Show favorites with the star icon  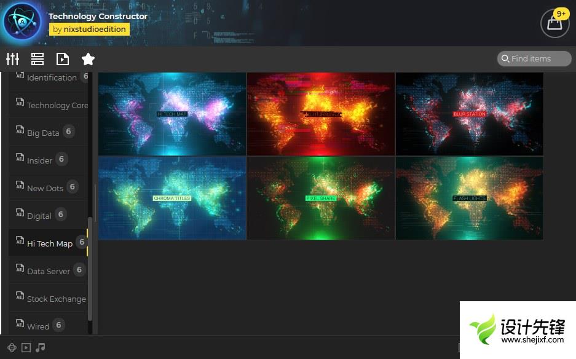[88, 59]
